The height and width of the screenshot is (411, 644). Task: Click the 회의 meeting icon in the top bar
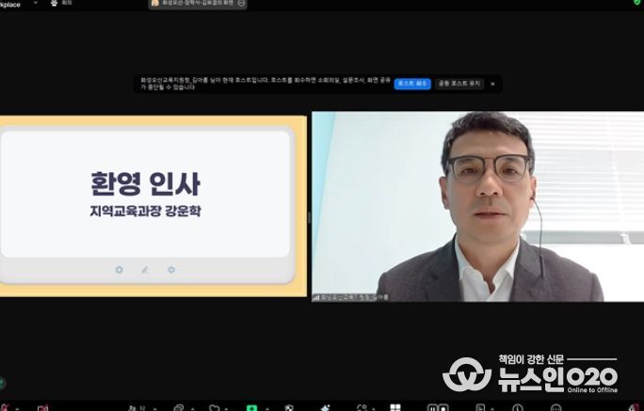55,3
